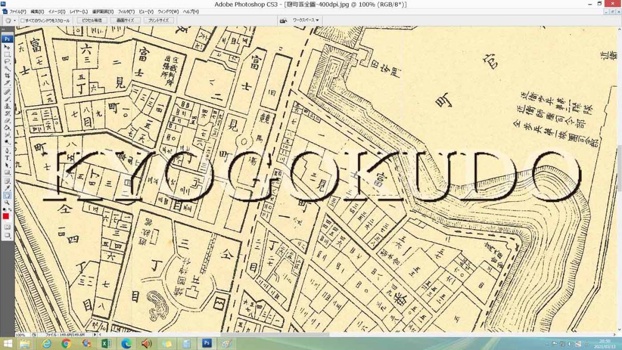Image resolution: width=622 pixels, height=350 pixels.
Task: Open the レイヤー(L) menu
Action: 79,11
